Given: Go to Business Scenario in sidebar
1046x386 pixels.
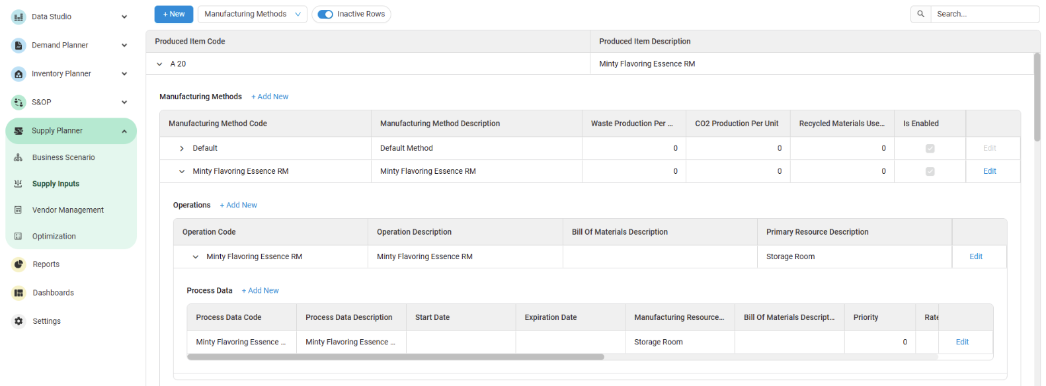Looking at the screenshot, I should click(x=63, y=157).
